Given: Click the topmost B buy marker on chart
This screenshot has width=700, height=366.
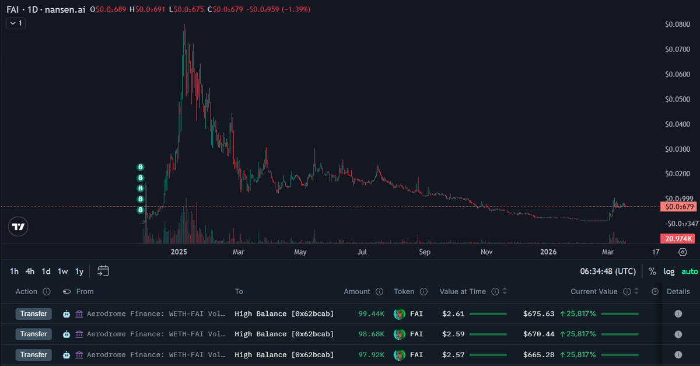Looking at the screenshot, I should pos(140,168).
